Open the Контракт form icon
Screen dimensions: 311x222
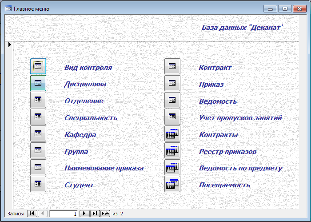click(172, 66)
